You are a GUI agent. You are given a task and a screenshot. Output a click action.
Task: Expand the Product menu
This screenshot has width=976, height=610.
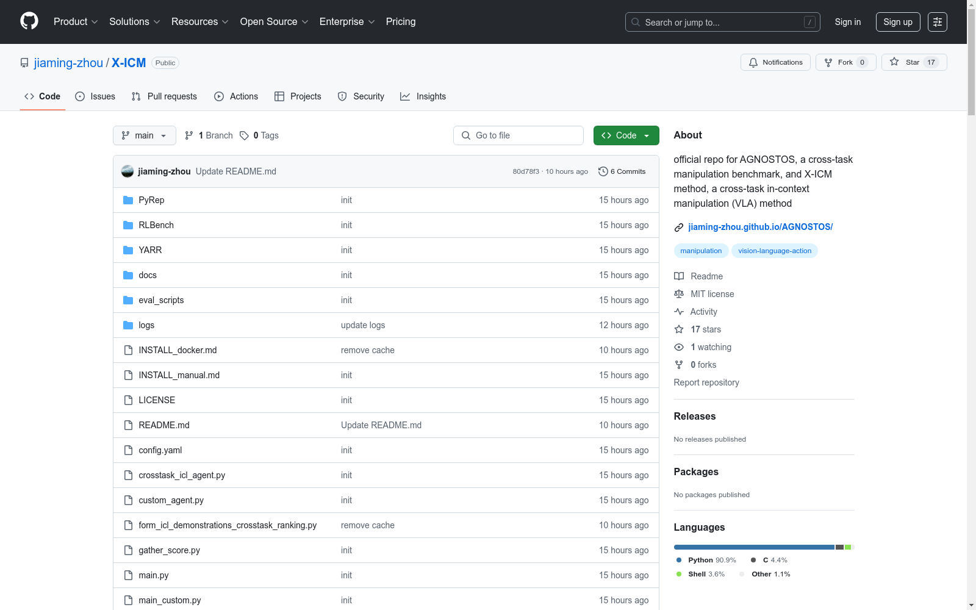(x=76, y=22)
